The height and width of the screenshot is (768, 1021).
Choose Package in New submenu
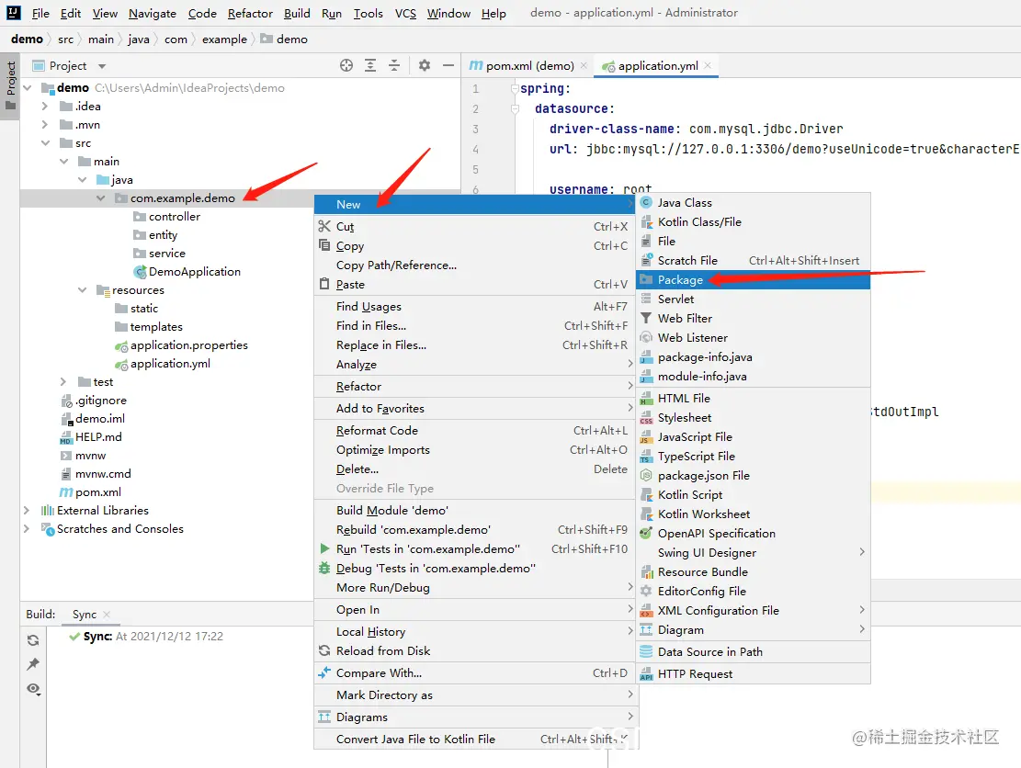pos(753,280)
